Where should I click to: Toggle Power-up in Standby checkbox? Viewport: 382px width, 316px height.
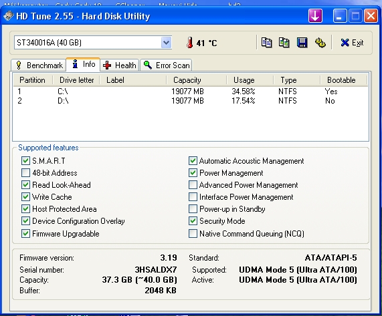coord(193,209)
